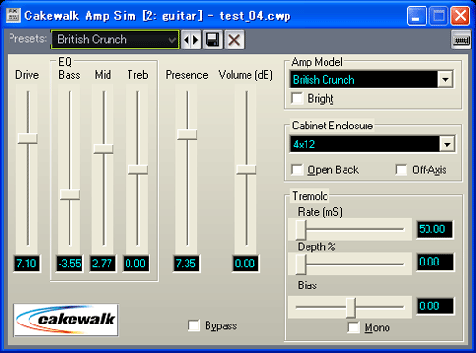Image resolution: width=476 pixels, height=353 pixels.
Task: Click the Presence slider handle
Action: click(188, 134)
